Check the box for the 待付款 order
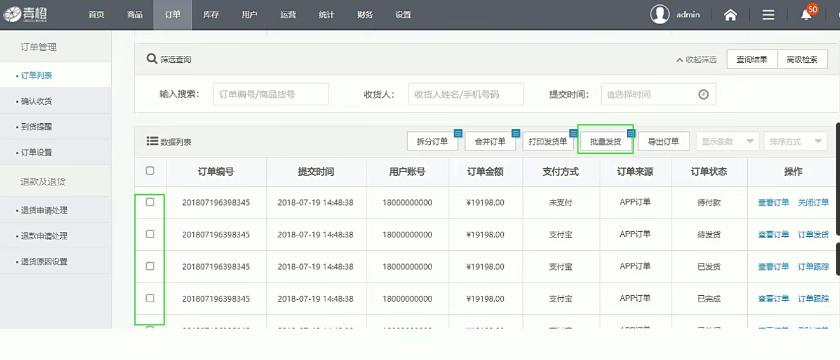Viewport: 840px width, 360px height. coord(150,202)
